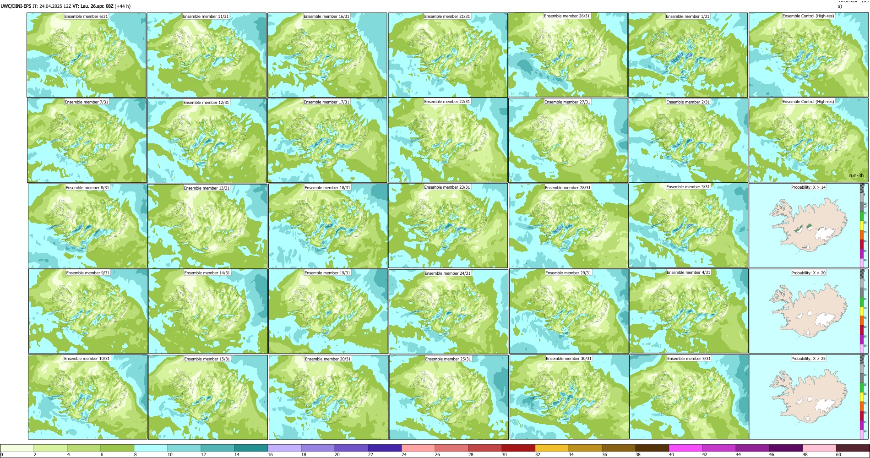
Task: Select Ensemble member 8/31 map
Action: coord(88,226)
